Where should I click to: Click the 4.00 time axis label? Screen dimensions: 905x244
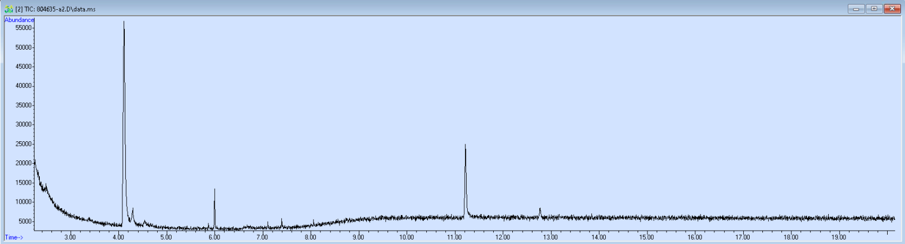click(x=118, y=237)
